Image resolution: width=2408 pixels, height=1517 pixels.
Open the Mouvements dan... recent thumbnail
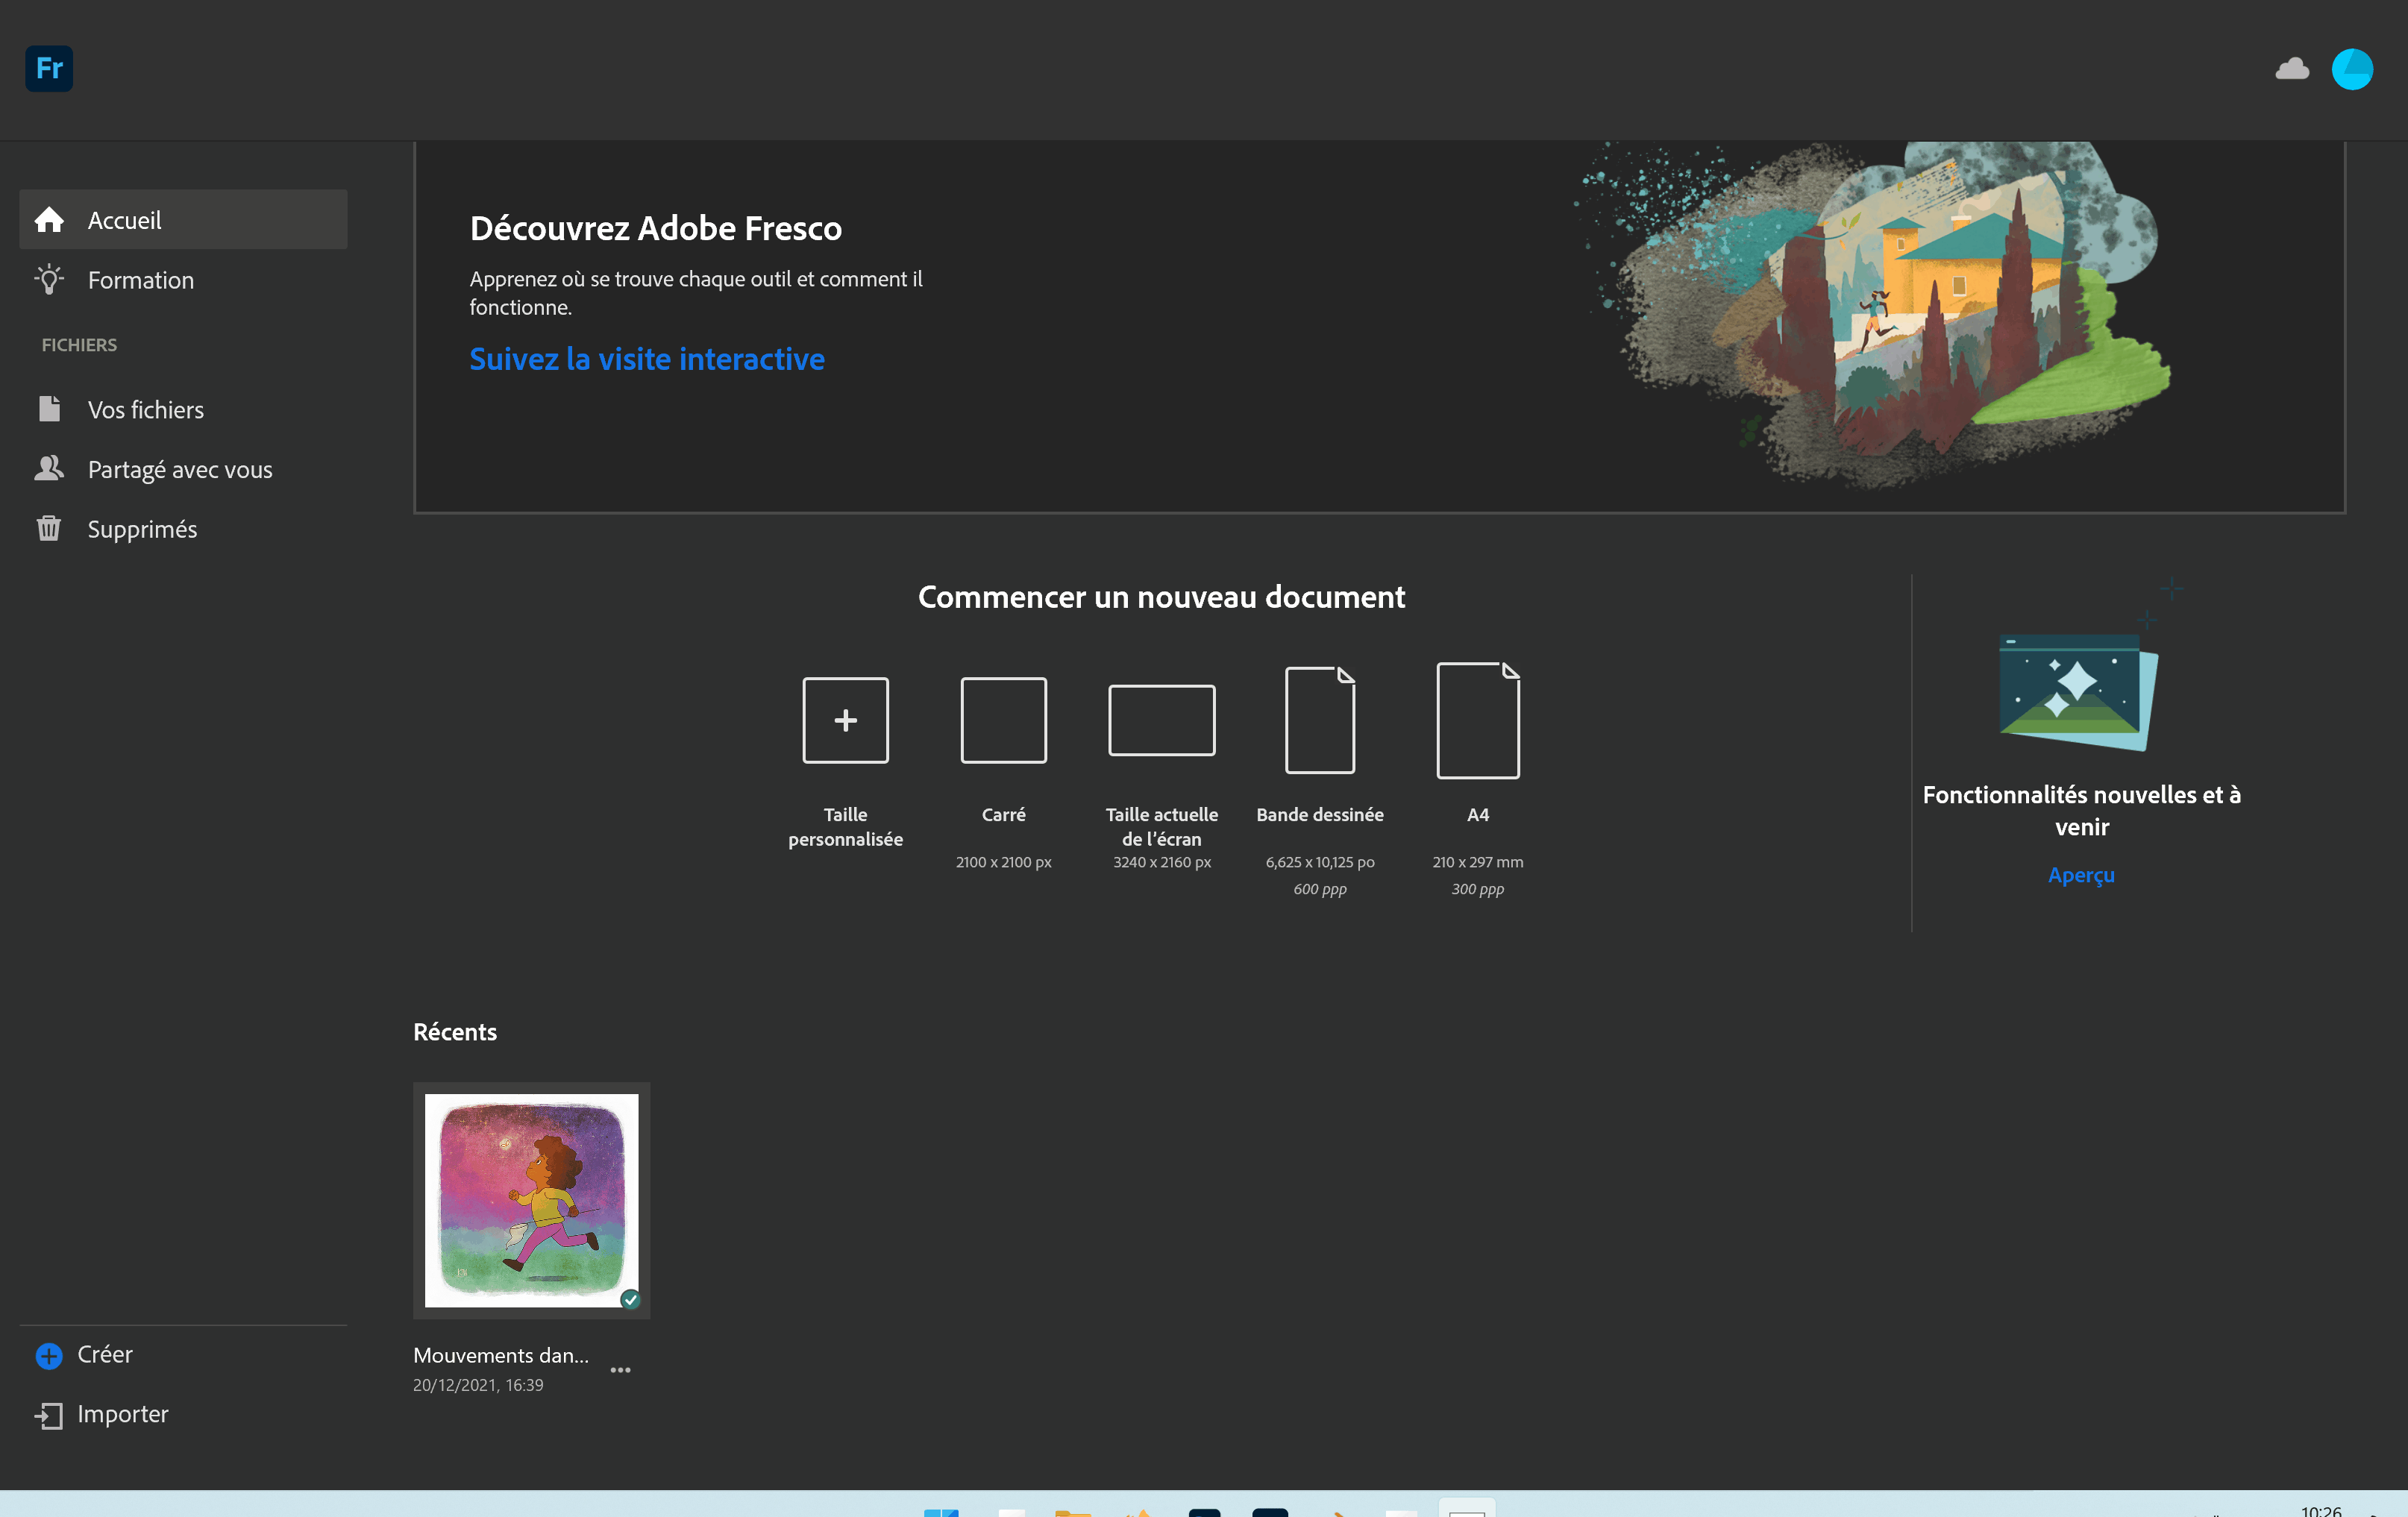[531, 1200]
